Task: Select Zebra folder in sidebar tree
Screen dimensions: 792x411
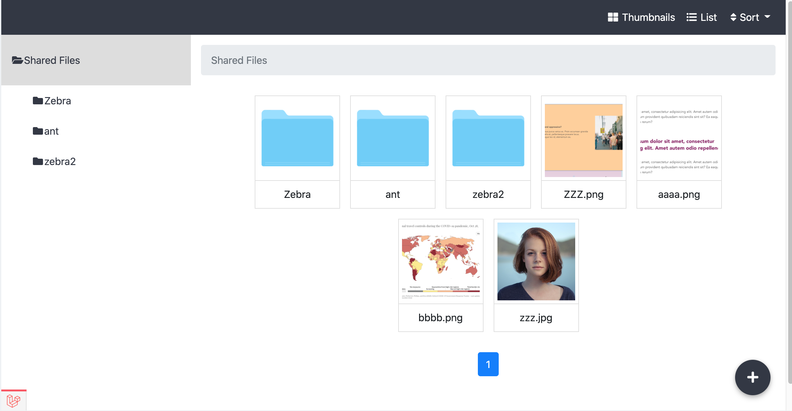Action: [x=52, y=101]
